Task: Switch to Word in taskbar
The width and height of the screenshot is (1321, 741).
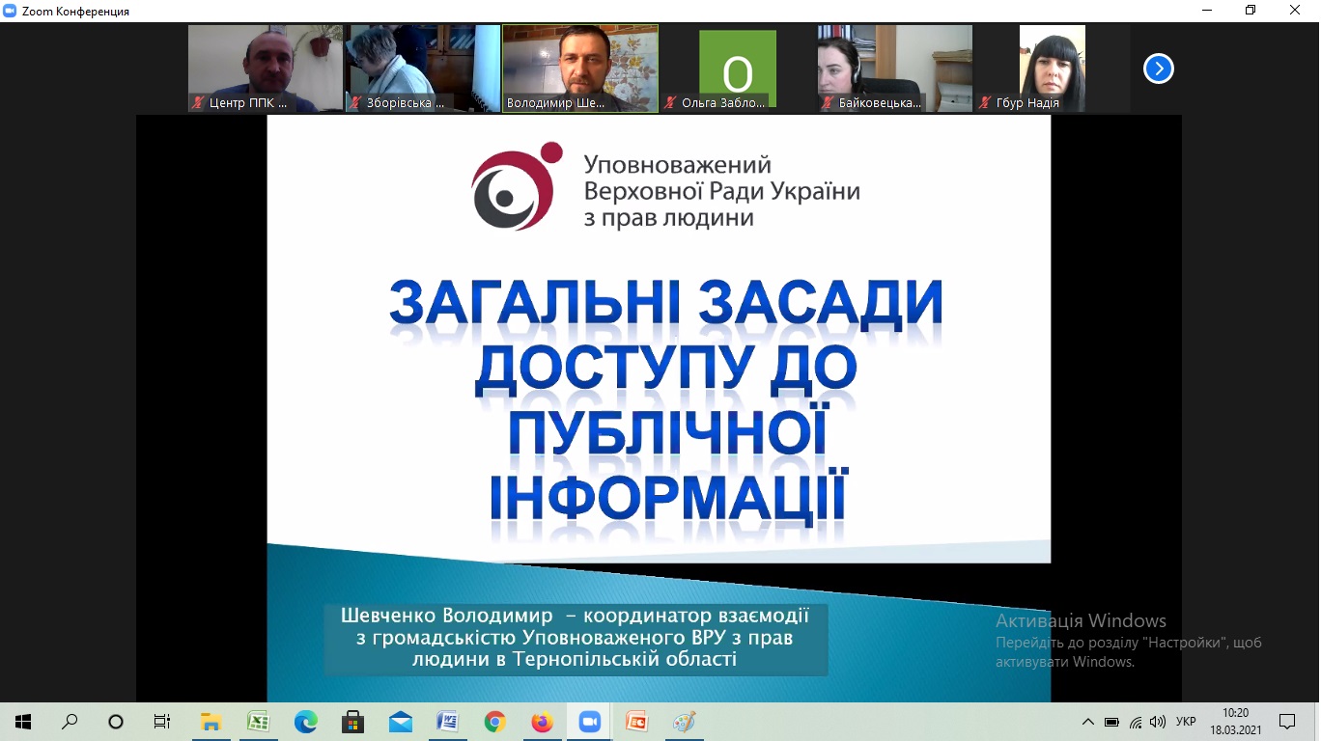Action: [447, 722]
